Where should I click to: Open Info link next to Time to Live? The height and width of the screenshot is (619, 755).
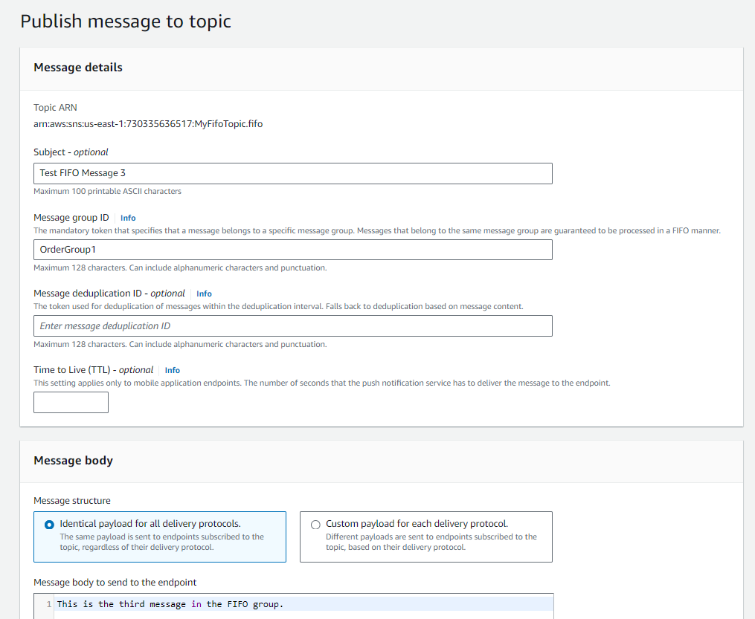[172, 370]
